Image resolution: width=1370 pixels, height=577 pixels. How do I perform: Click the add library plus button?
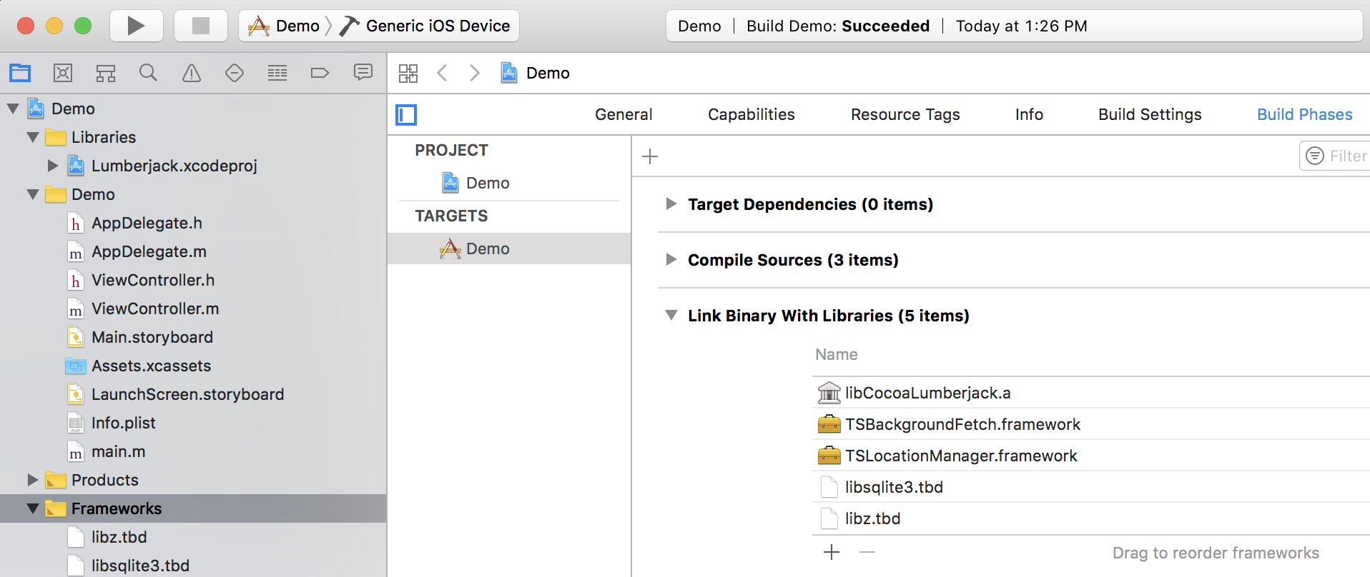point(832,552)
